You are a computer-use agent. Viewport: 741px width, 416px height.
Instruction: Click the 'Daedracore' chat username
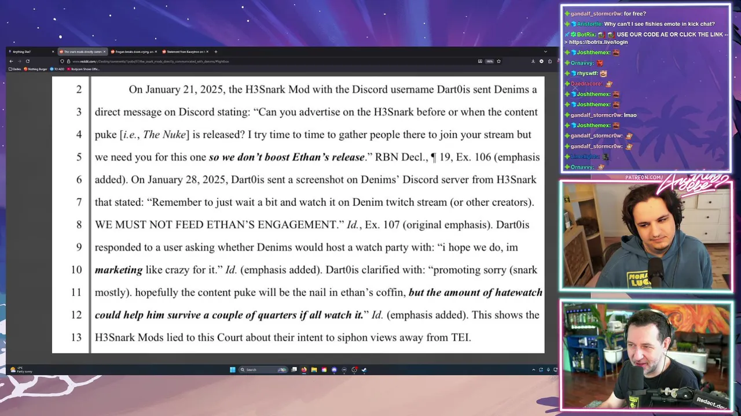586,84
